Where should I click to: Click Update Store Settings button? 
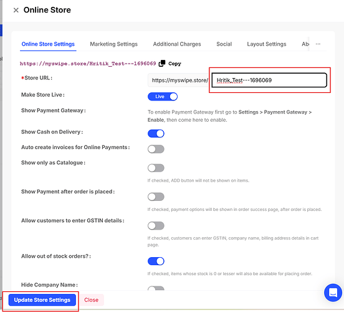point(42,300)
